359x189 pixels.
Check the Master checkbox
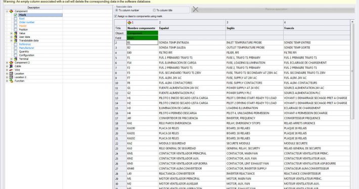click(16, 26)
